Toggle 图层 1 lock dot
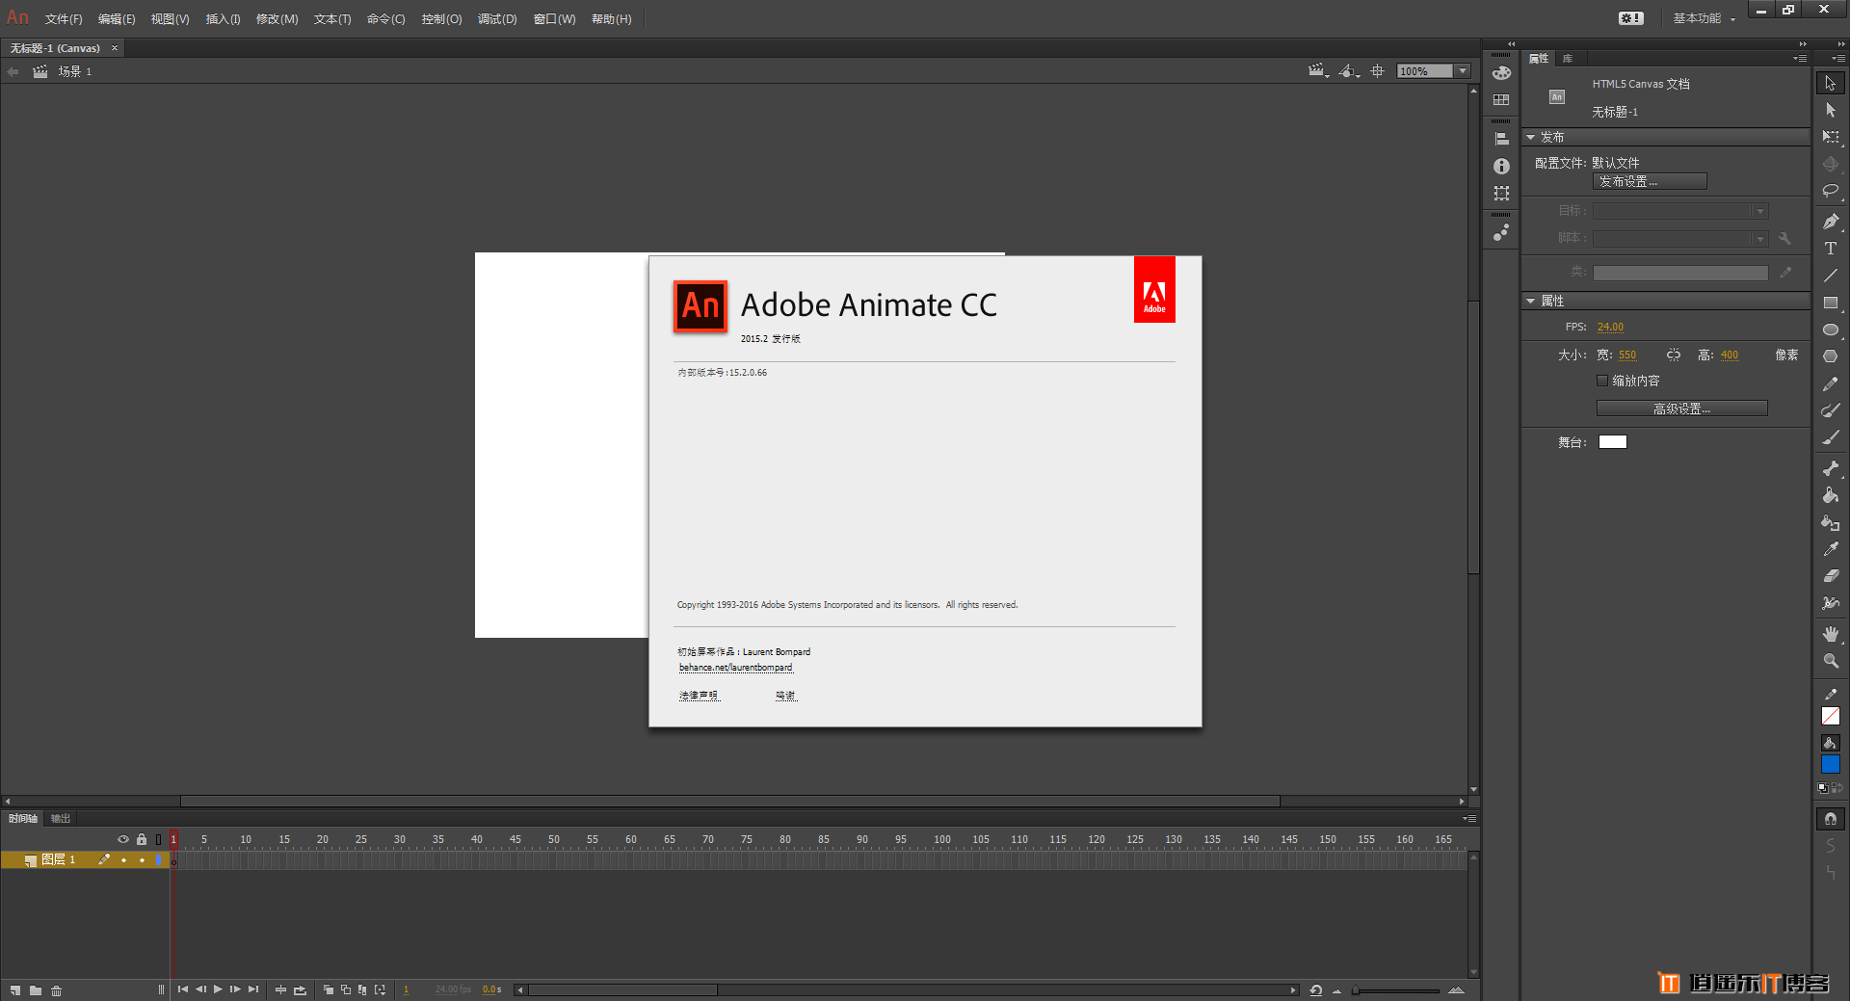This screenshot has height=1001, width=1850. point(142,860)
